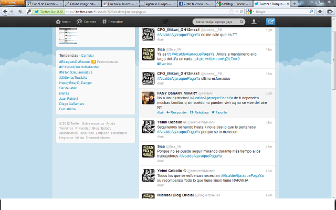This screenshot has height=210, width=336.
Task: Close the Twitter Búsqueda tab
Action: 288,4
